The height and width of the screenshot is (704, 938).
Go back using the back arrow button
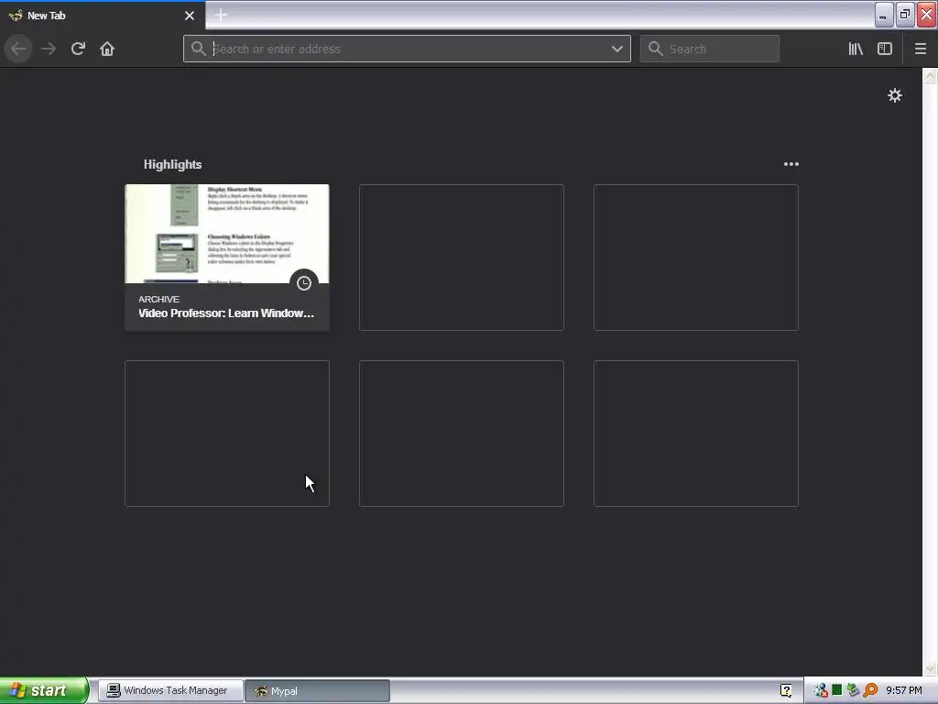click(18, 49)
